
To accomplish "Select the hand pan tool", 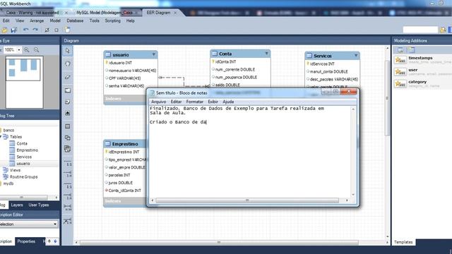I will point(68,64).
